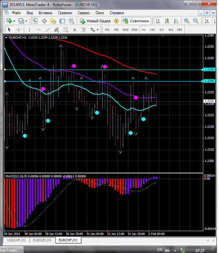The width and height of the screenshot is (219, 253).
Task: Open the Графики menu
Action: (65, 13)
